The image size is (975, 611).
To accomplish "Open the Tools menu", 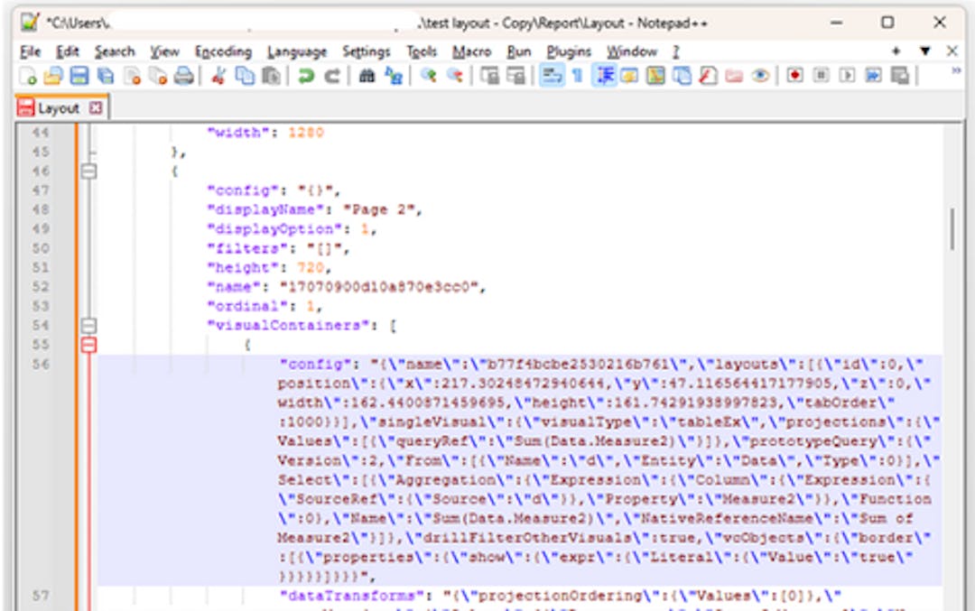I will click(422, 51).
